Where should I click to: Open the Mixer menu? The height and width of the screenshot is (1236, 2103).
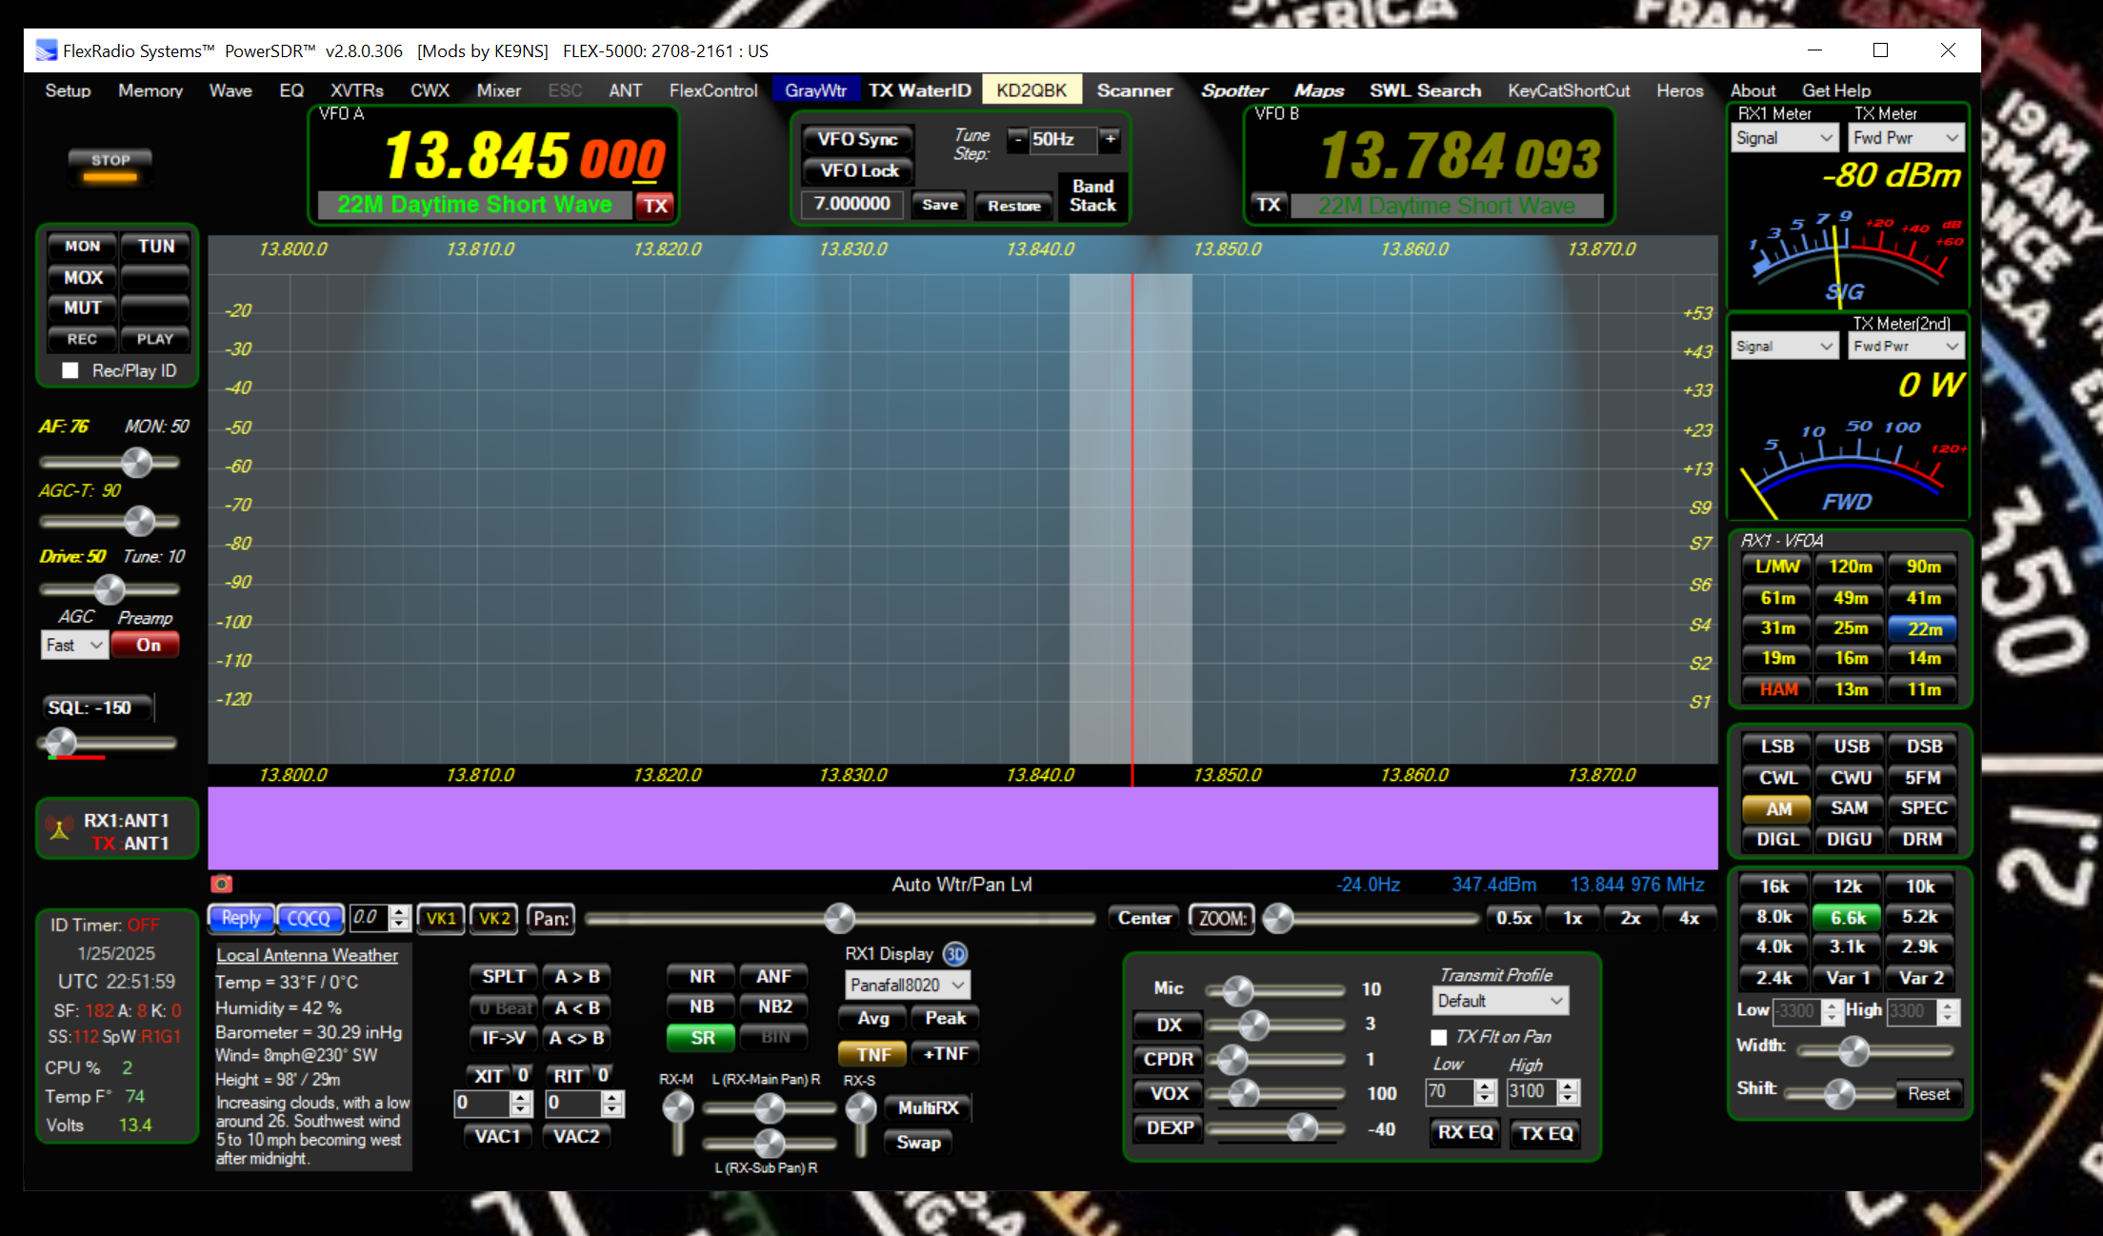(x=498, y=90)
